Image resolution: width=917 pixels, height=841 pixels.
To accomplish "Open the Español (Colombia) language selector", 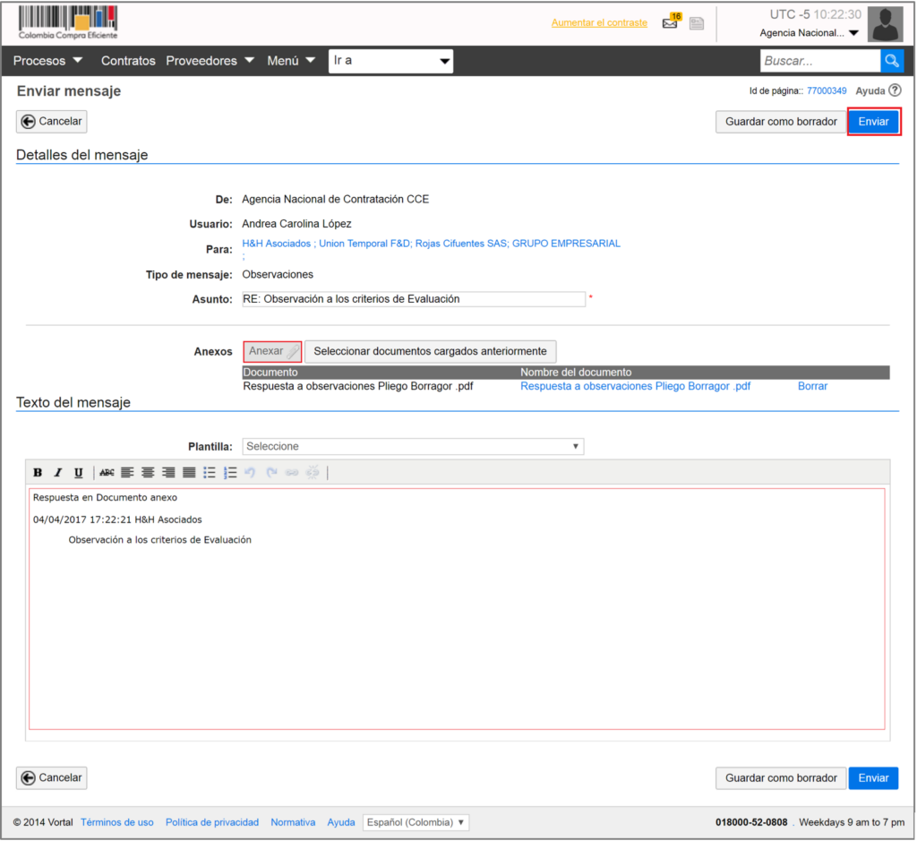I will point(416,822).
